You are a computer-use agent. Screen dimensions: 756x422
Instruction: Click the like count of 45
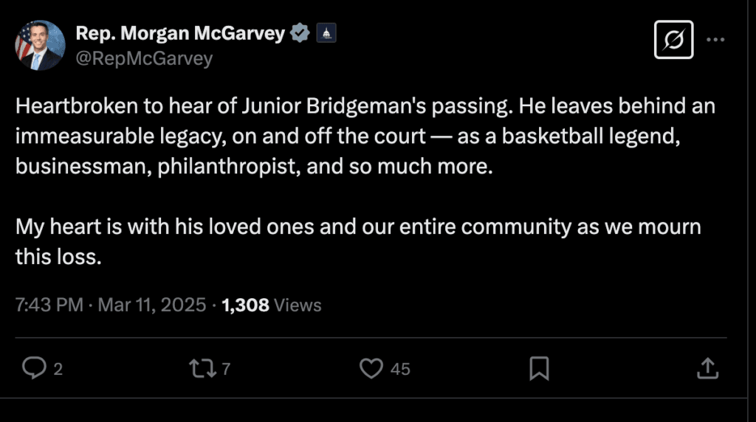[400, 369]
